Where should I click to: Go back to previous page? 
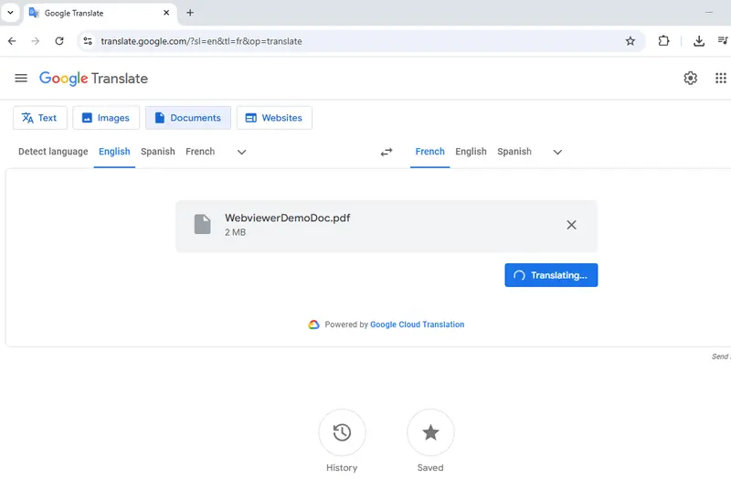coord(12,41)
